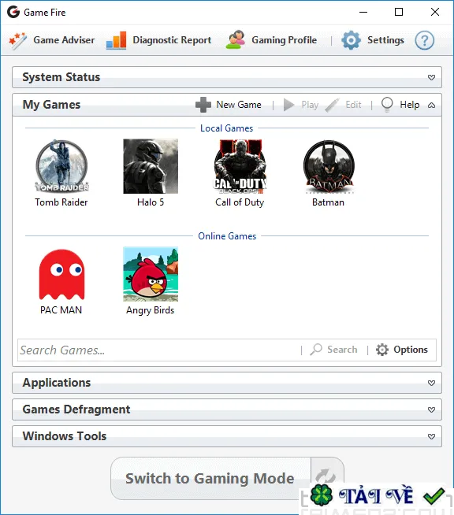The height and width of the screenshot is (515, 454).
Task: Click the New Game text button
Action: (x=239, y=105)
